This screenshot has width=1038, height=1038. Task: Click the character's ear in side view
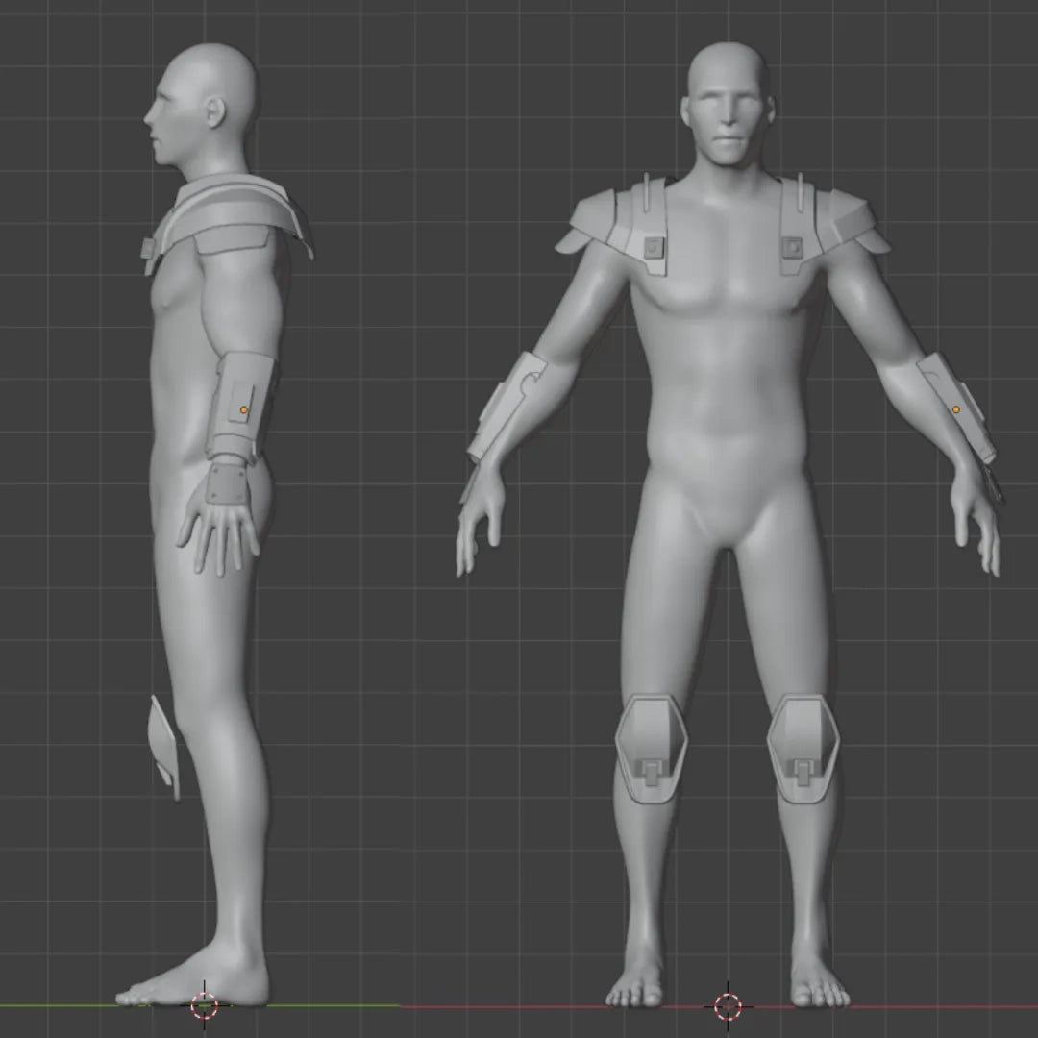click(216, 112)
